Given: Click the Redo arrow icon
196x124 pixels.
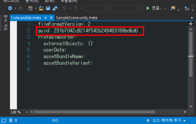Looking at the screenshot, I should [75, 8].
